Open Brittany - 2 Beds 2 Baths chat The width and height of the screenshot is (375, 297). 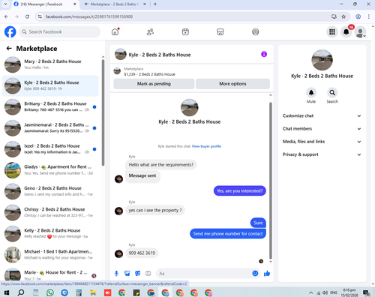(50, 106)
